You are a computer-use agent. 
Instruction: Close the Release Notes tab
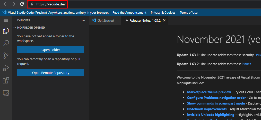pyautogui.click(x=164, y=20)
